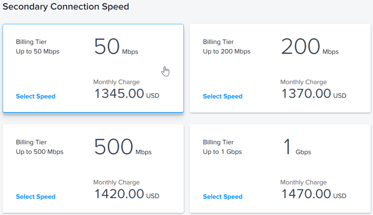Click the 1420.00 USD monthly charge
This screenshot has width=373, height=215.
tap(127, 194)
